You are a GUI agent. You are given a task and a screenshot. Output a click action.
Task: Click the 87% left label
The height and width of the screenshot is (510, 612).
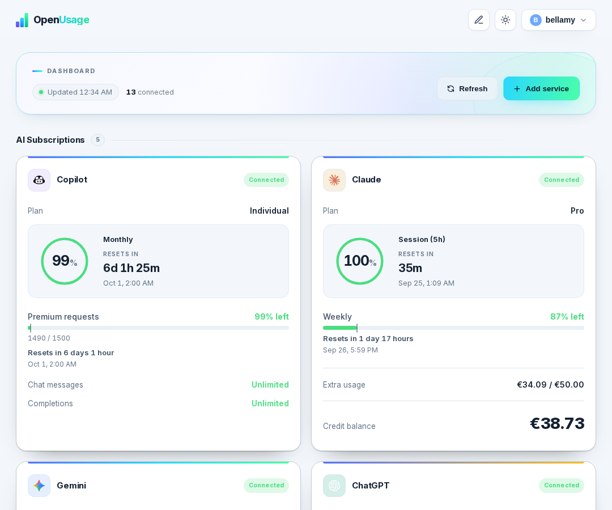[567, 316]
